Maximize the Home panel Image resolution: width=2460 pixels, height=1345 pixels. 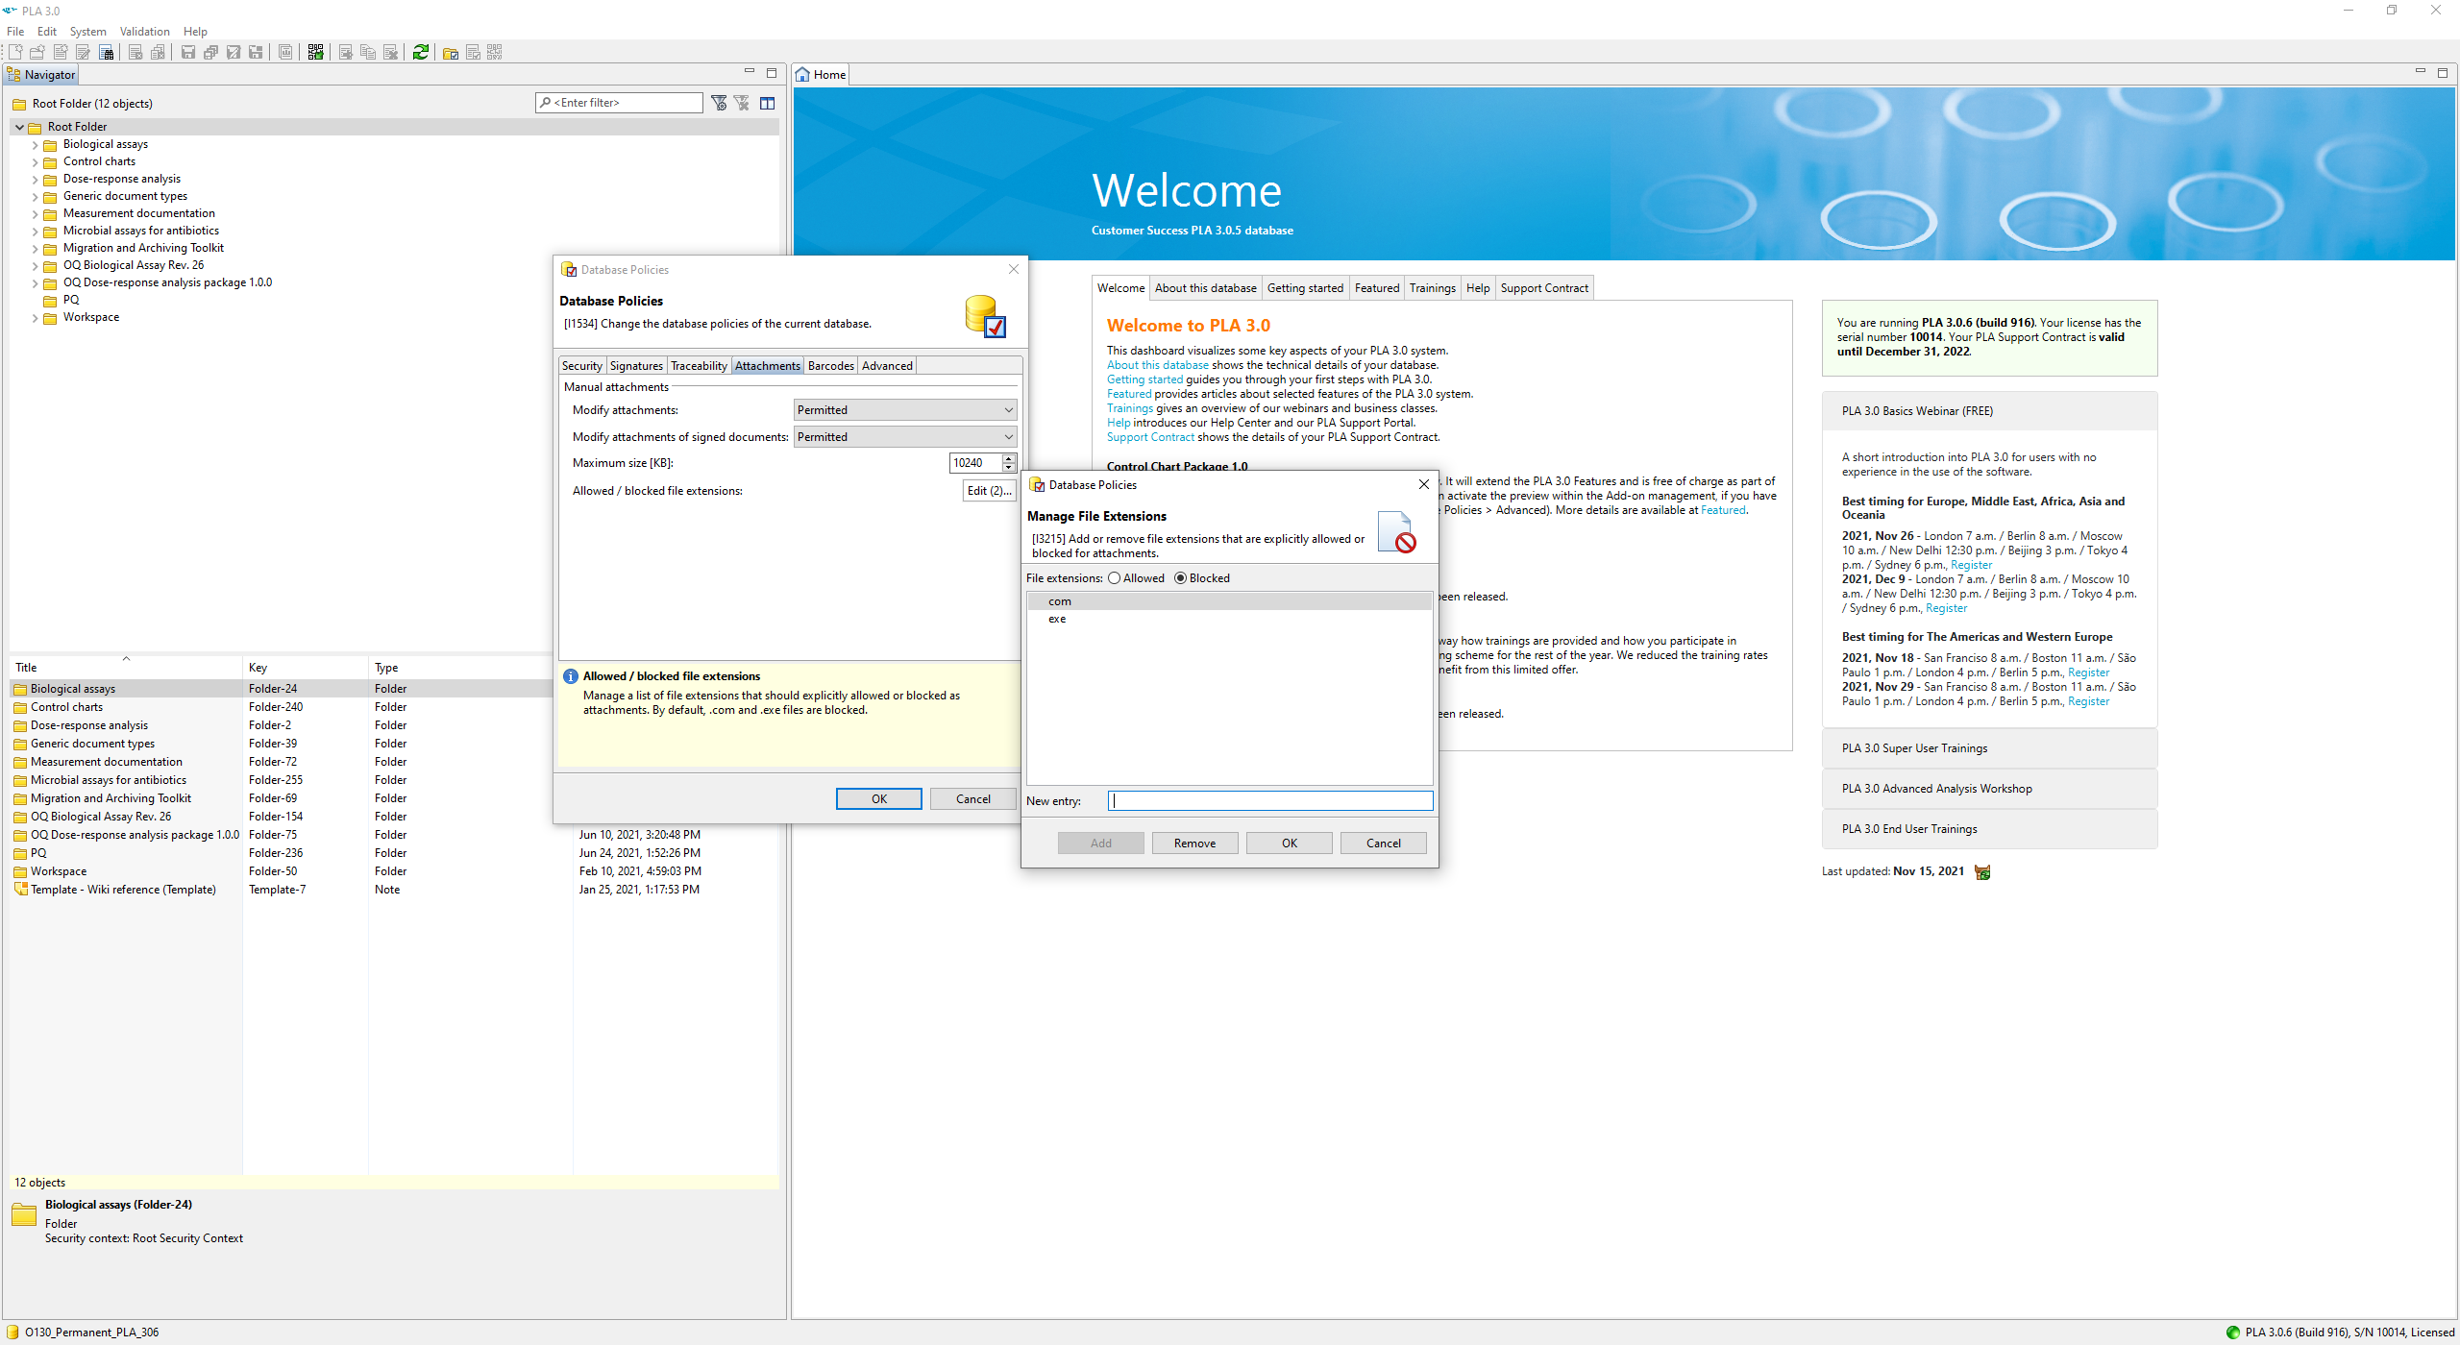click(2443, 72)
